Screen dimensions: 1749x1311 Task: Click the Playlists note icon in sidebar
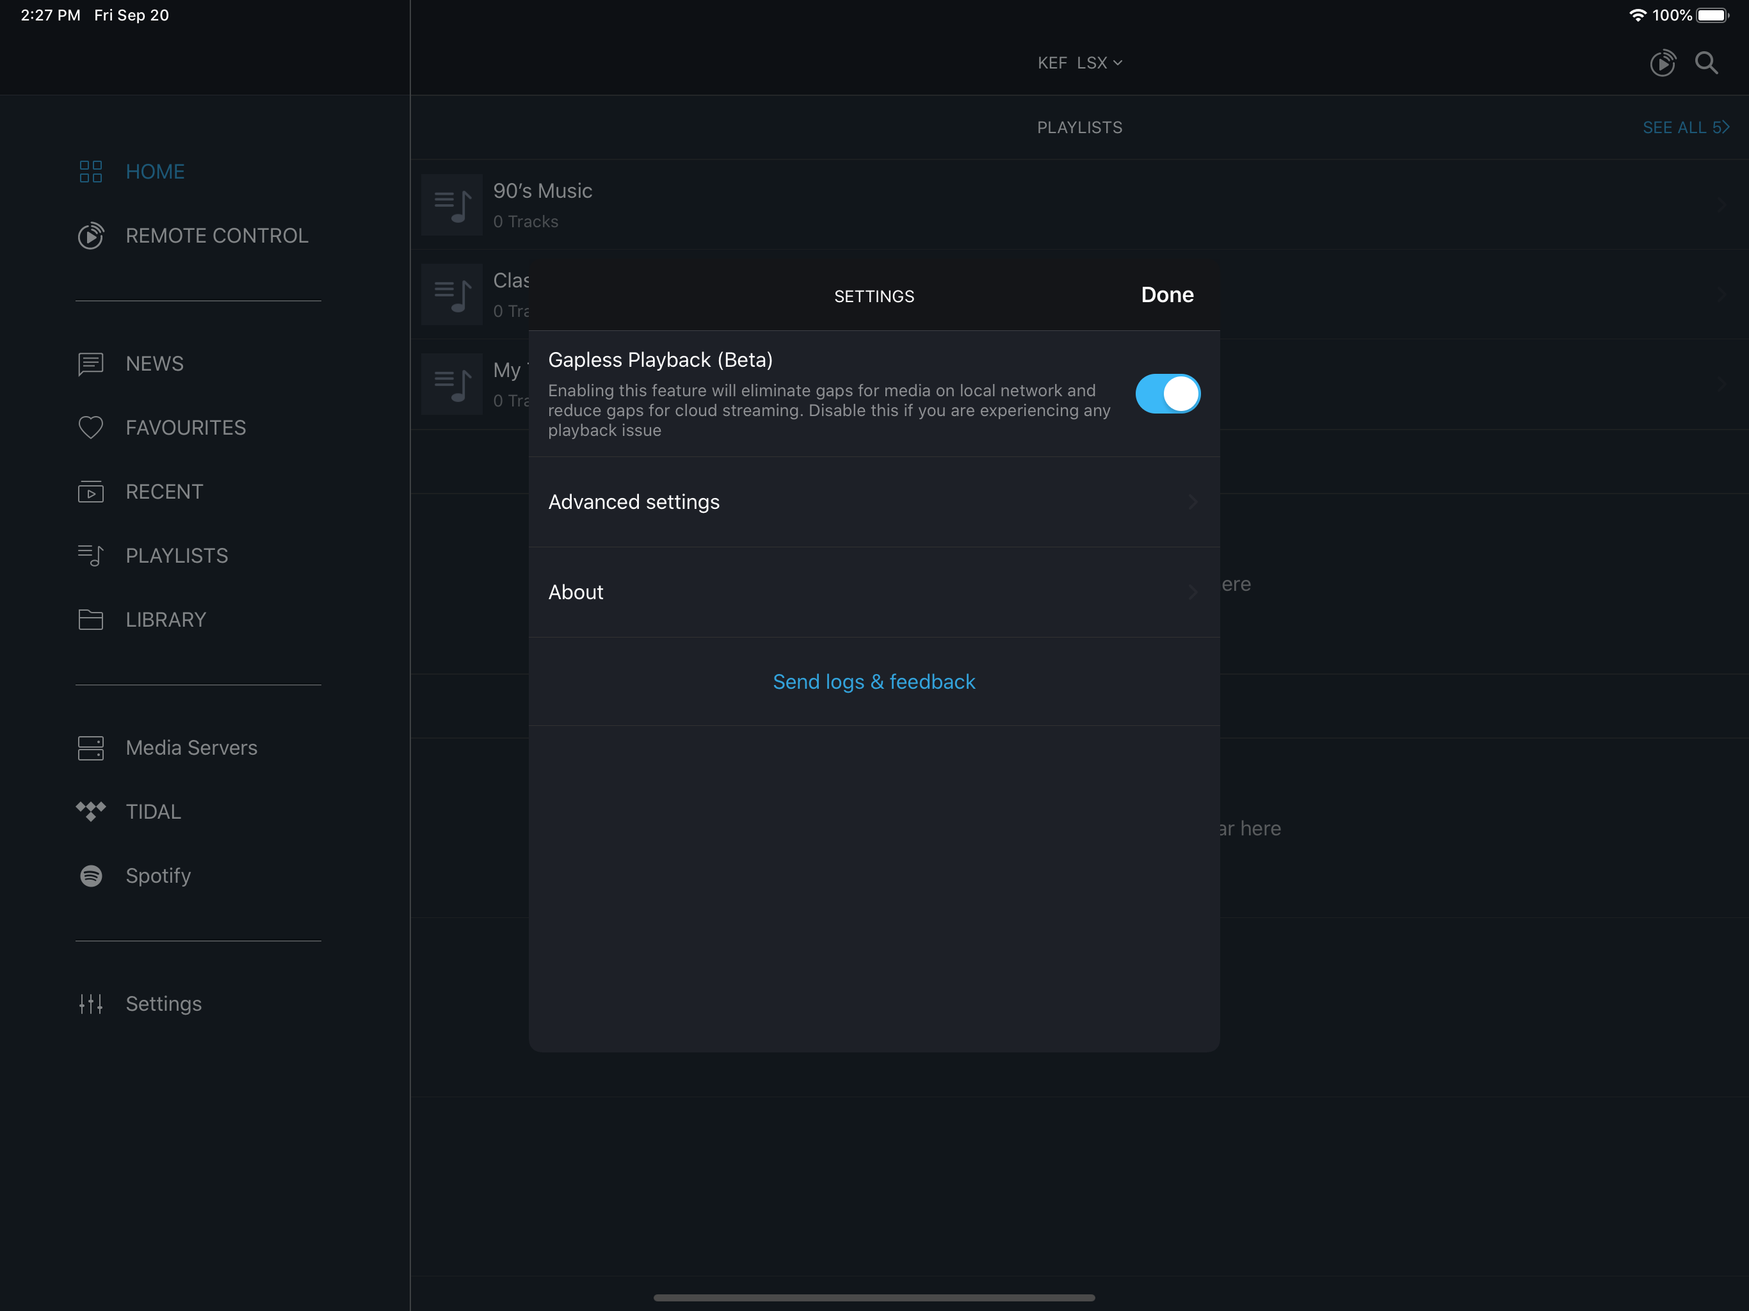point(91,556)
